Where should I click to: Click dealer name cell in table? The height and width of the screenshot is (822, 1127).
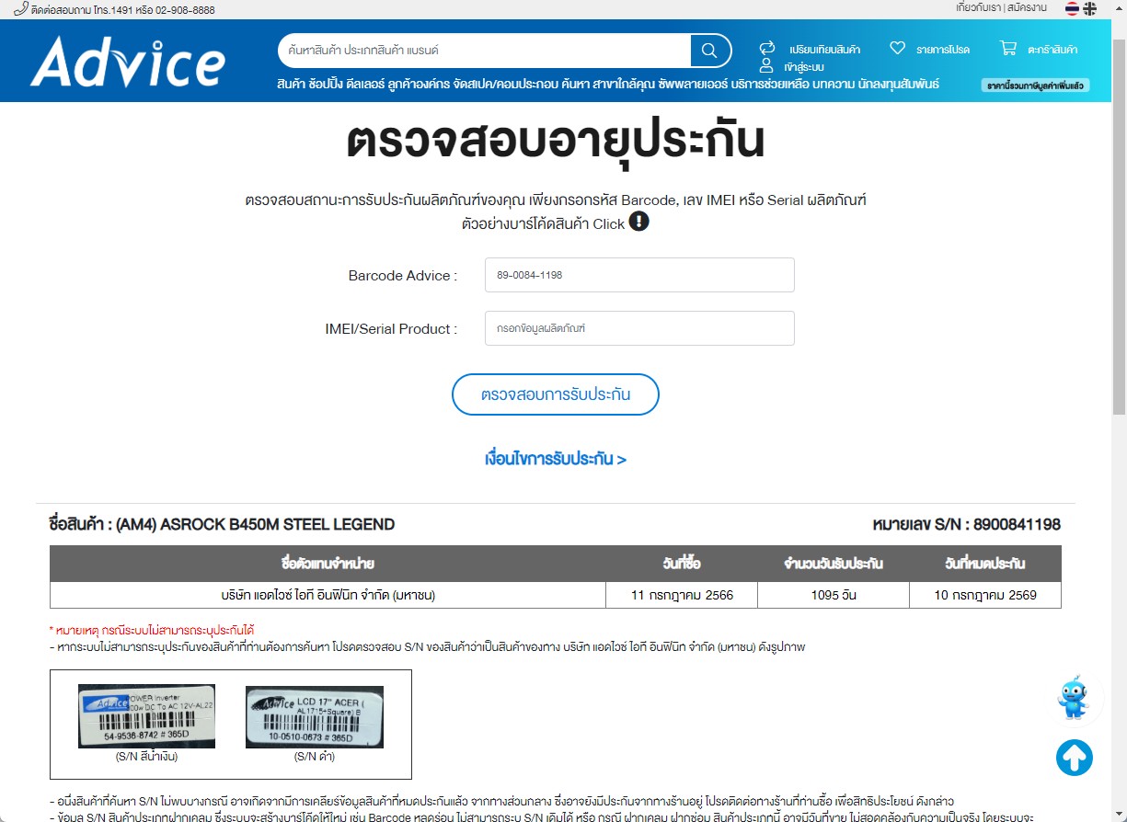click(x=328, y=595)
